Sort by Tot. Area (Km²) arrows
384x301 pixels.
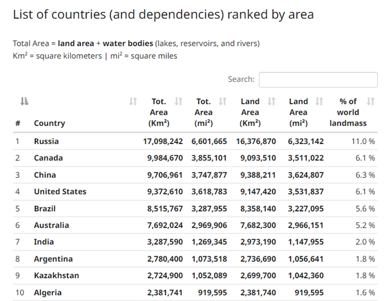[179, 101]
